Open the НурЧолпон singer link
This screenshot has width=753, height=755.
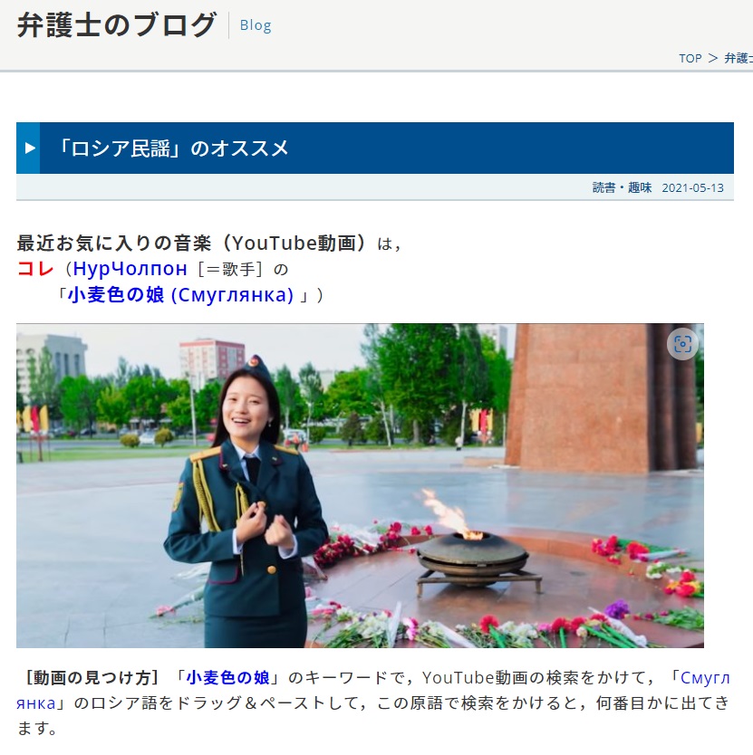point(130,269)
